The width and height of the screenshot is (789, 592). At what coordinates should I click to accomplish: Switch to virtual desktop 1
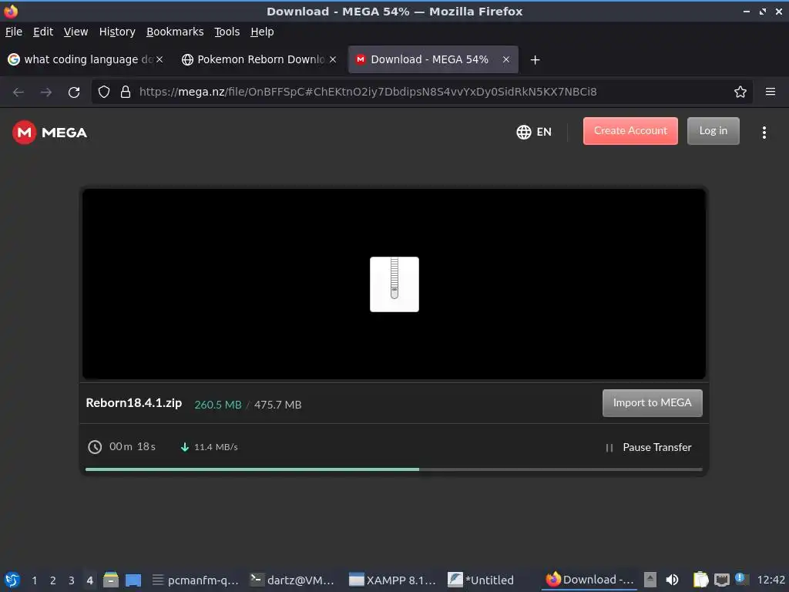(34, 580)
